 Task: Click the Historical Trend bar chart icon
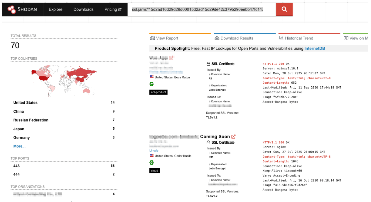click(281, 38)
